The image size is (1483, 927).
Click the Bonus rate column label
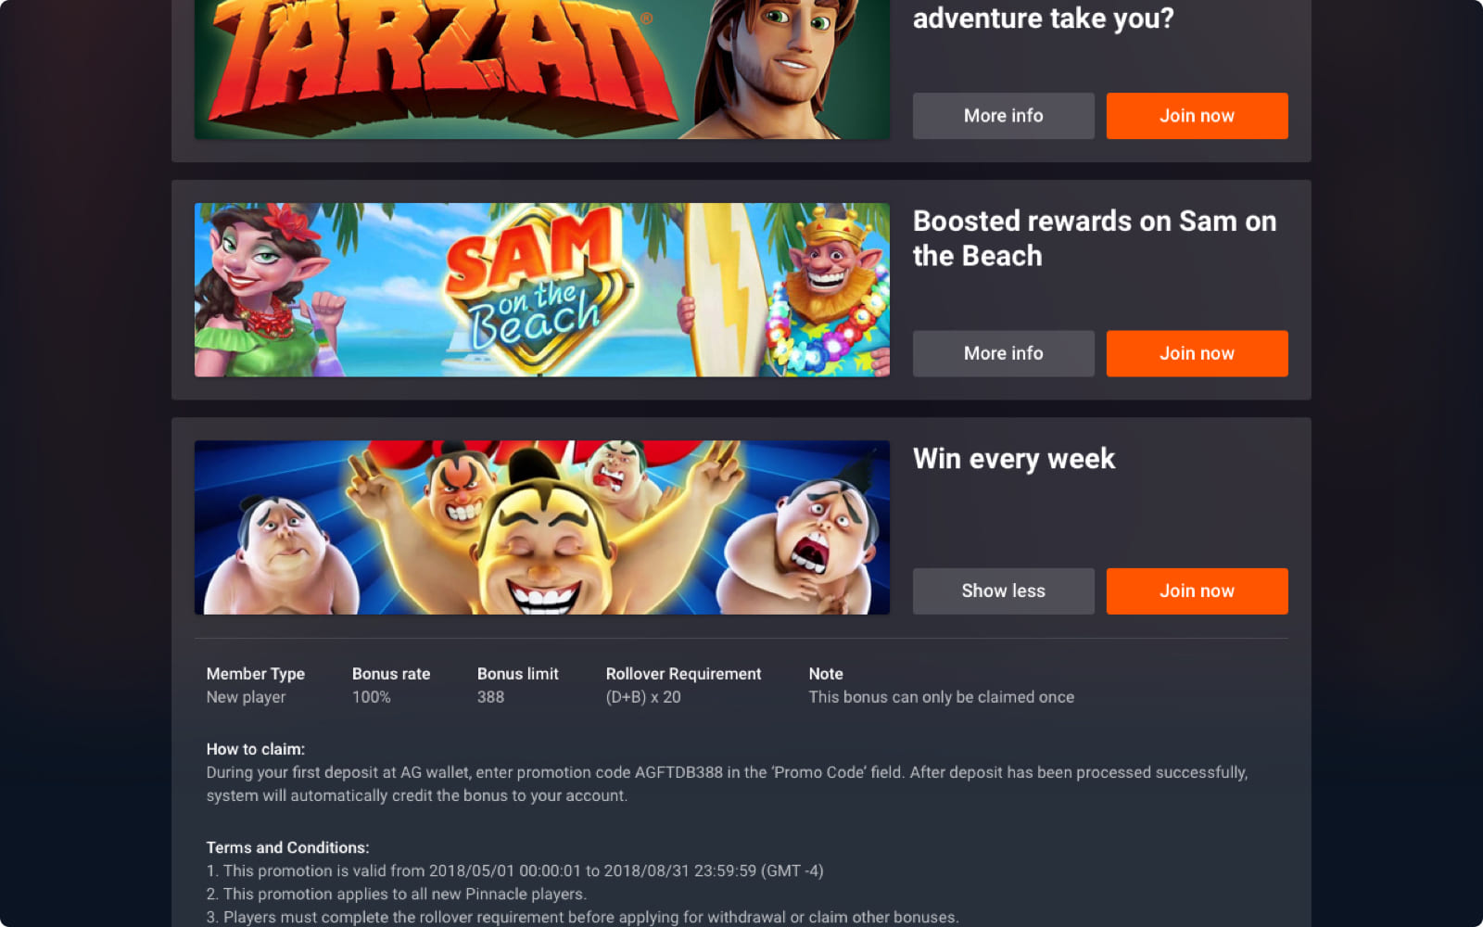tap(391, 674)
